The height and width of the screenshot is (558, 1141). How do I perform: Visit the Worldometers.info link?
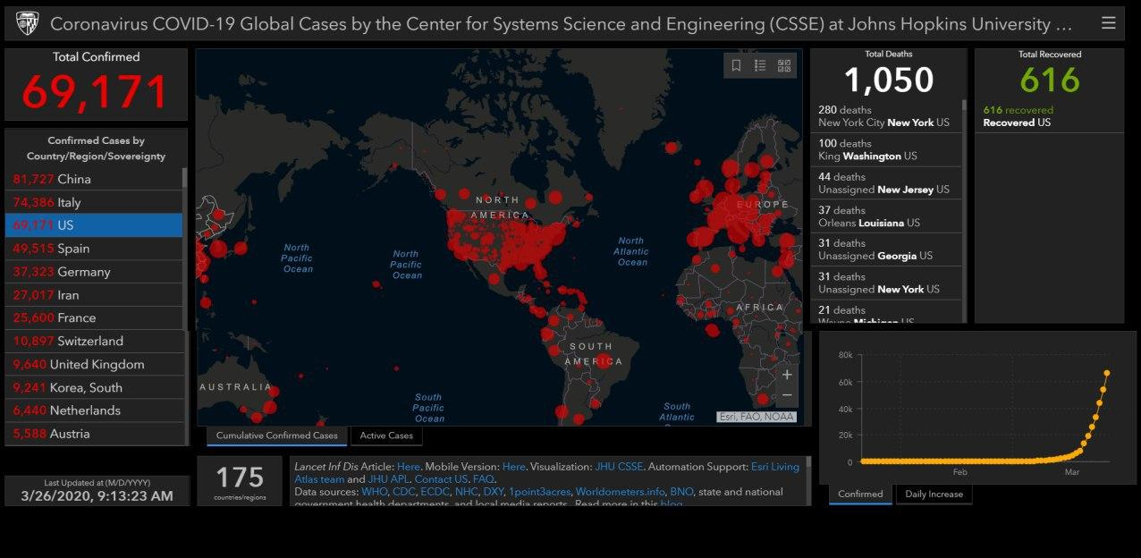click(x=621, y=492)
